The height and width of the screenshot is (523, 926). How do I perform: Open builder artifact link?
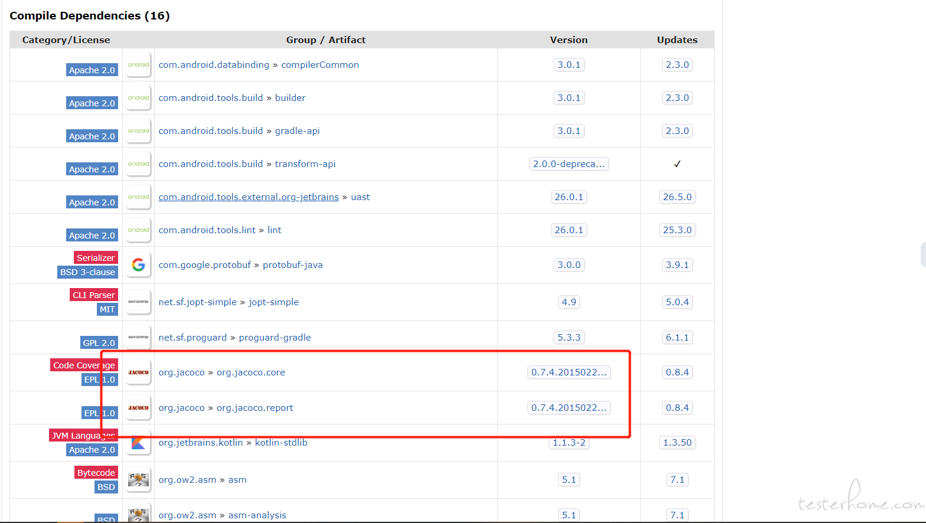[x=290, y=98]
